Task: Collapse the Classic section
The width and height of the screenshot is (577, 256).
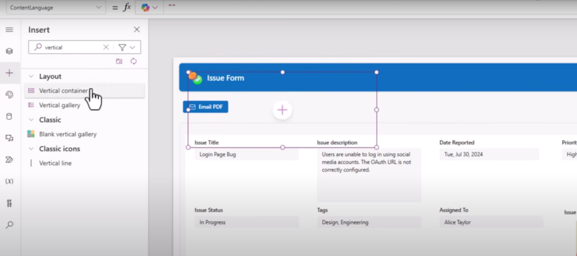Action: click(31, 120)
